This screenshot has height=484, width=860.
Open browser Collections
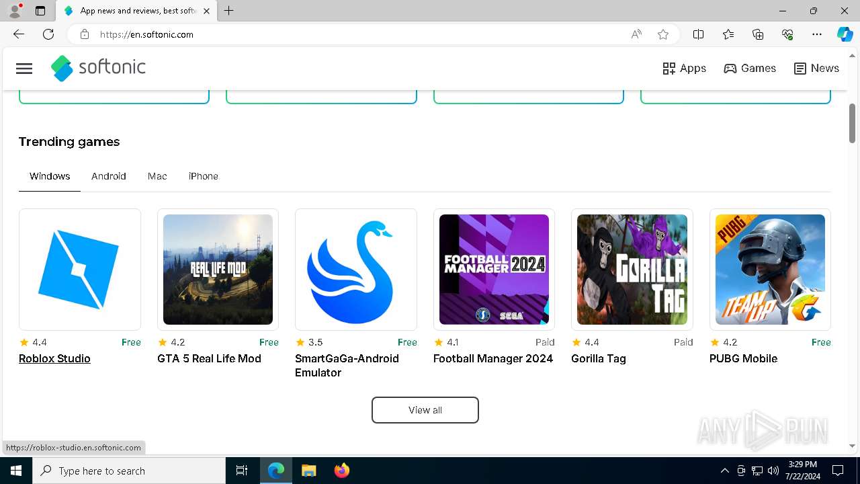click(x=758, y=34)
